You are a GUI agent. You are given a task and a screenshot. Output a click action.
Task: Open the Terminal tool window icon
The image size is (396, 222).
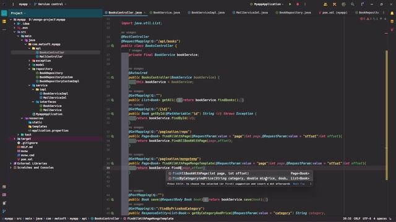[4, 195]
